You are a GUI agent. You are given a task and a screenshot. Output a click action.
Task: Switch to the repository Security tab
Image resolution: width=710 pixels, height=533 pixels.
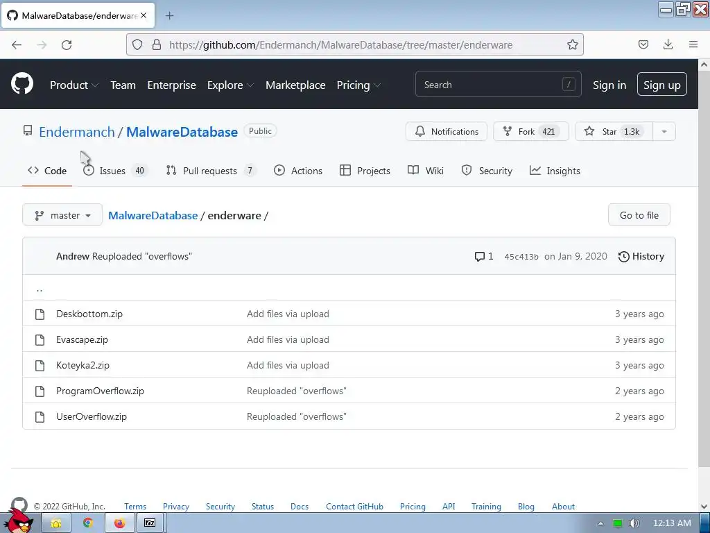point(487,171)
